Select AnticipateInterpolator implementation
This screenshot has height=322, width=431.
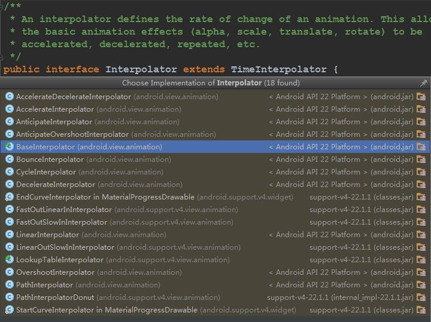pyautogui.click(x=54, y=122)
